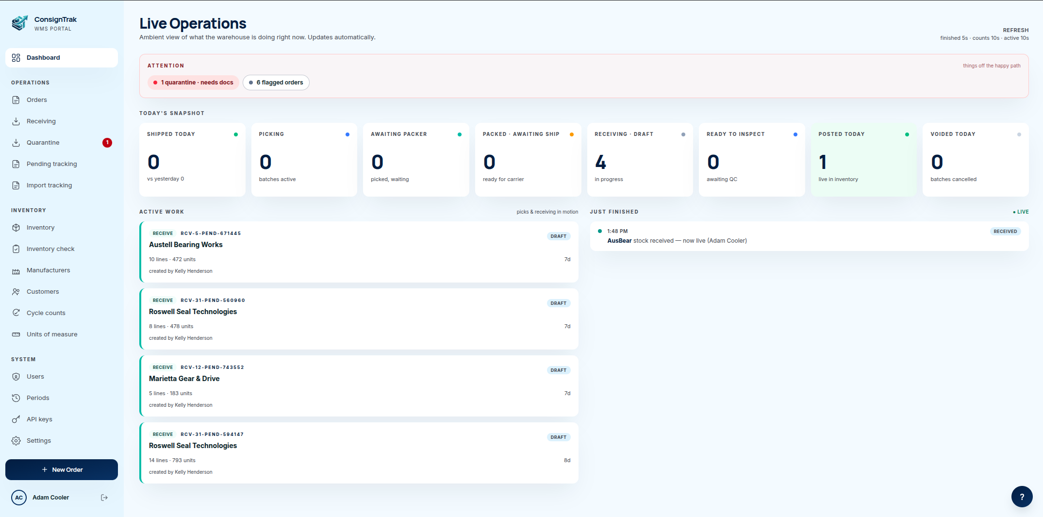Open the Shipped Today snapshot card
This screenshot has height=517, width=1043.
[192, 160]
